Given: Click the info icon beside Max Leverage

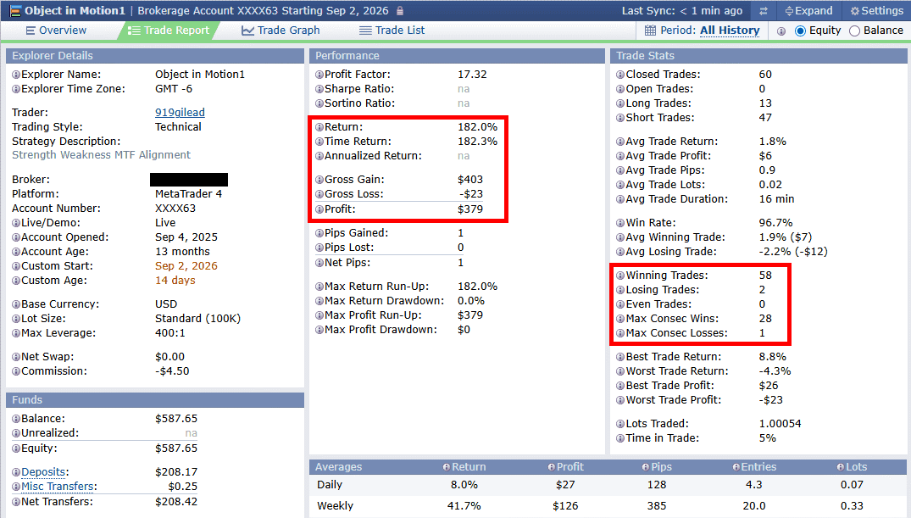Looking at the screenshot, I should [16, 333].
